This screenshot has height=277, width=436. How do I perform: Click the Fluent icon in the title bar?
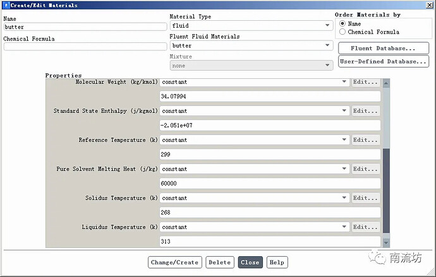(6, 5)
